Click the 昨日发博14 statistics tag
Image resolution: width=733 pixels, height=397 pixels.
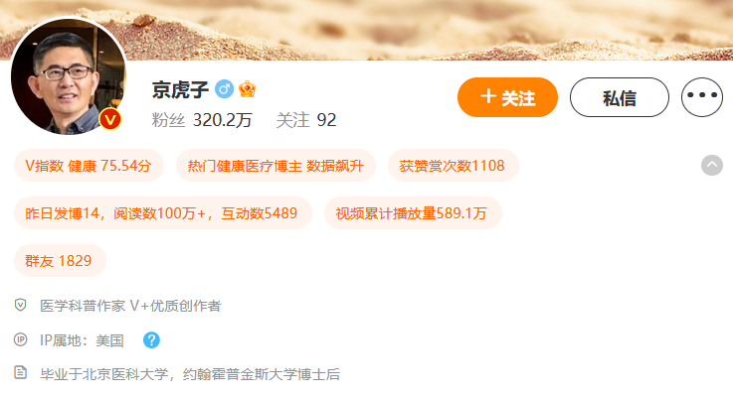coord(163,213)
